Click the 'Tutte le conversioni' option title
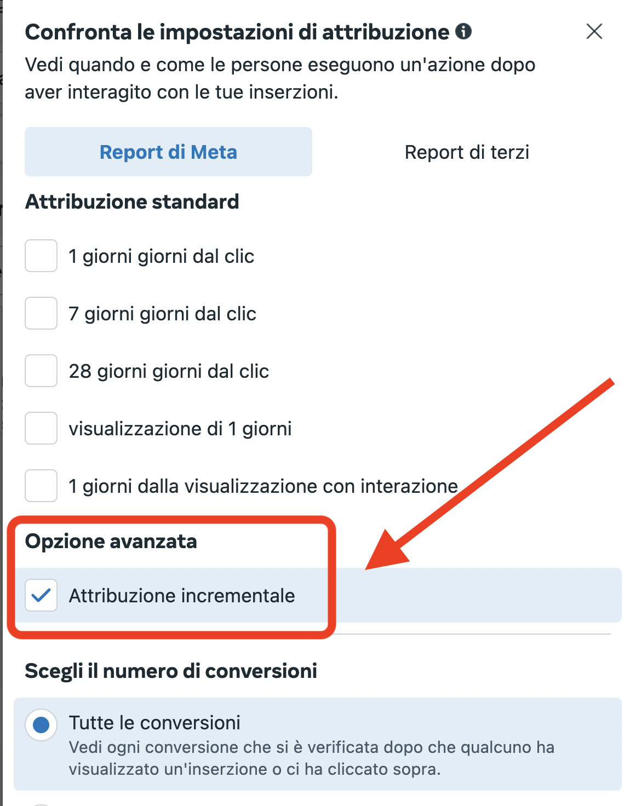 154,723
